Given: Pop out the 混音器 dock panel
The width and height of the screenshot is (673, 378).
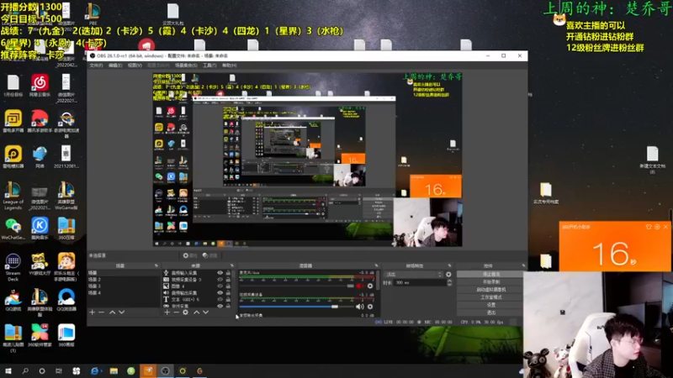Looking at the screenshot, I should (376, 265).
